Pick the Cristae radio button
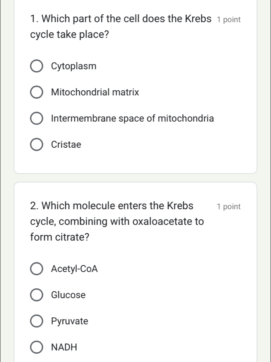Viewport: 271px width, 362px height. point(37,145)
